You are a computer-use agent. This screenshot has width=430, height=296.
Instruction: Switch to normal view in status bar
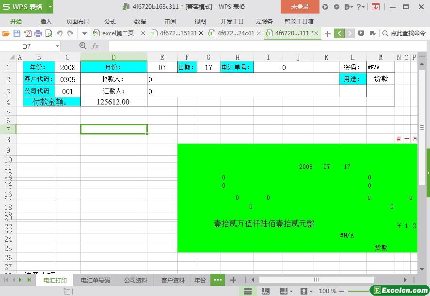248,291
